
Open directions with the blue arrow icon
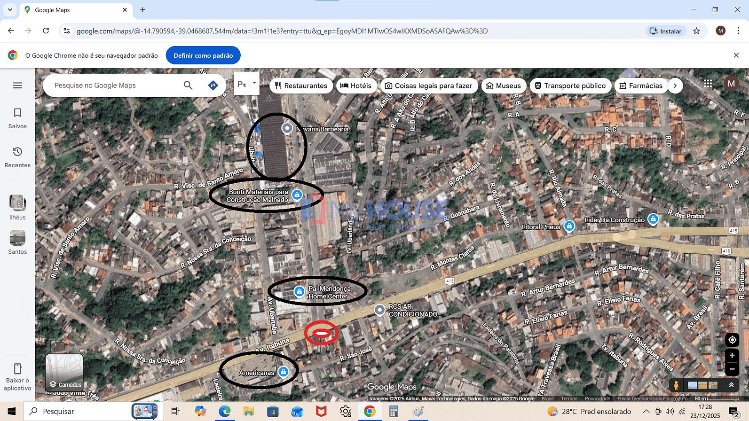[x=213, y=86]
